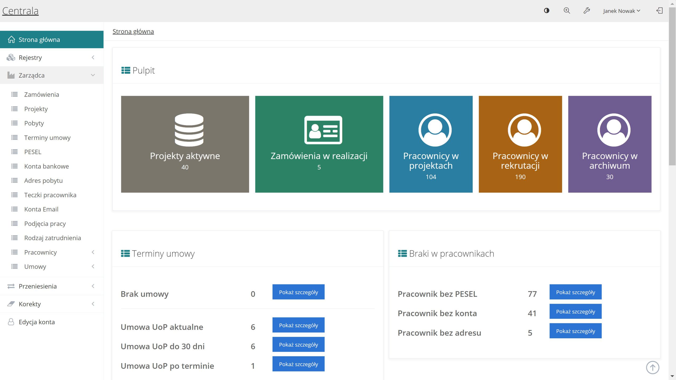The height and width of the screenshot is (380, 676).
Task: Click the zoom magnifier icon in header
Action: [x=567, y=11]
